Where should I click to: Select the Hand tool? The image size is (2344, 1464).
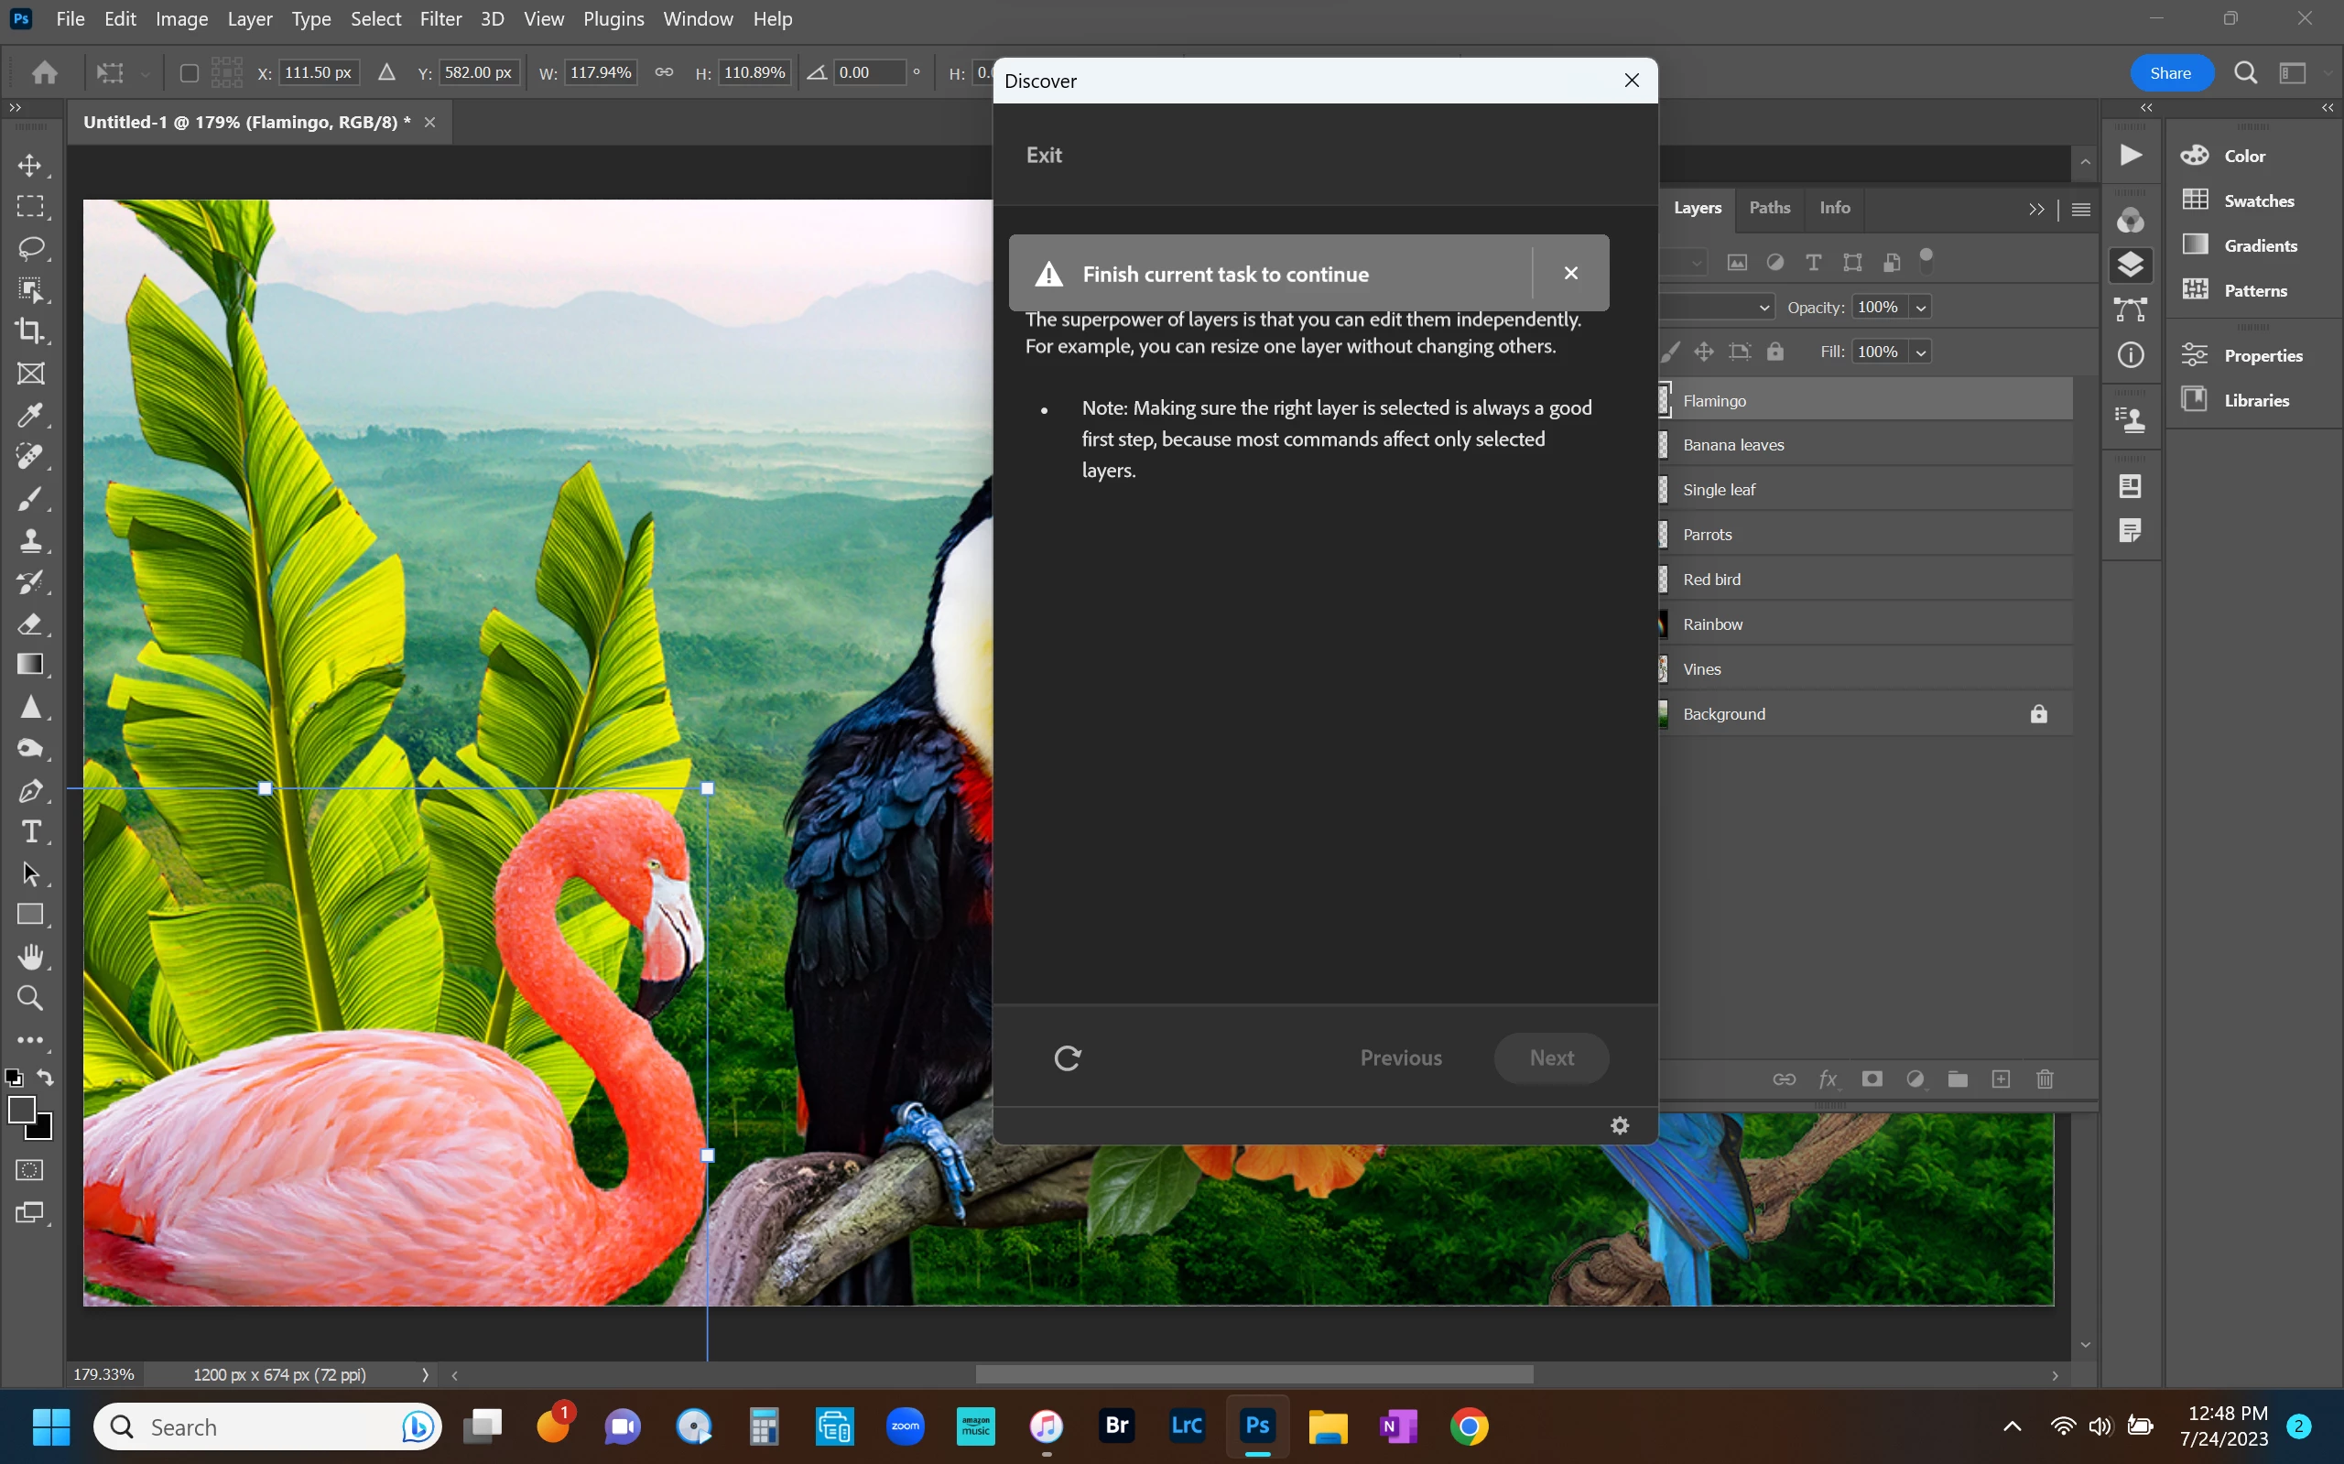click(x=30, y=957)
